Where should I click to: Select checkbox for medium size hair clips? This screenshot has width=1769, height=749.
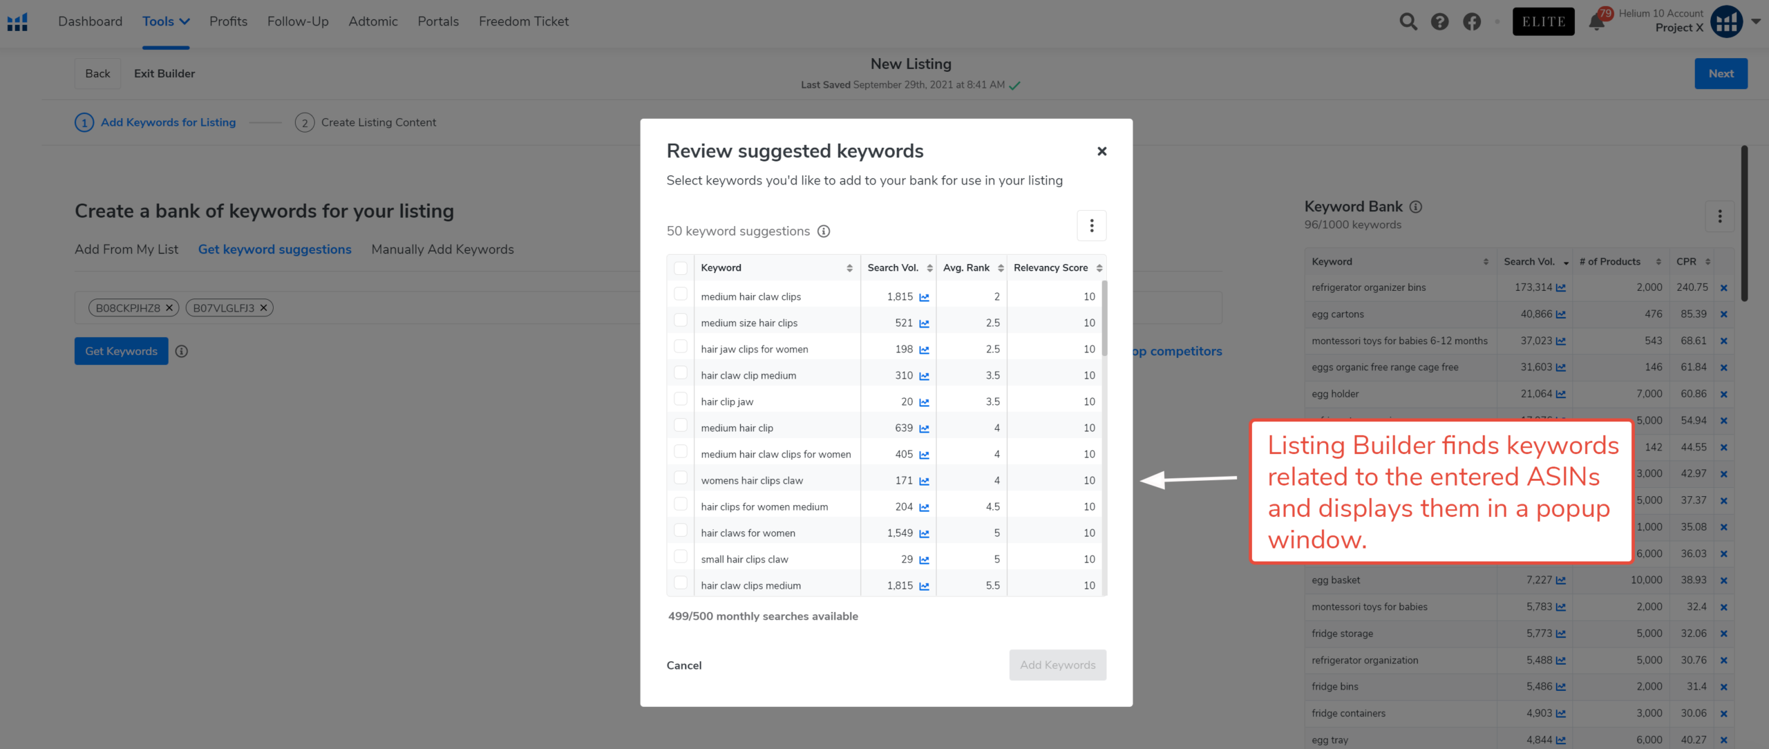pos(681,321)
